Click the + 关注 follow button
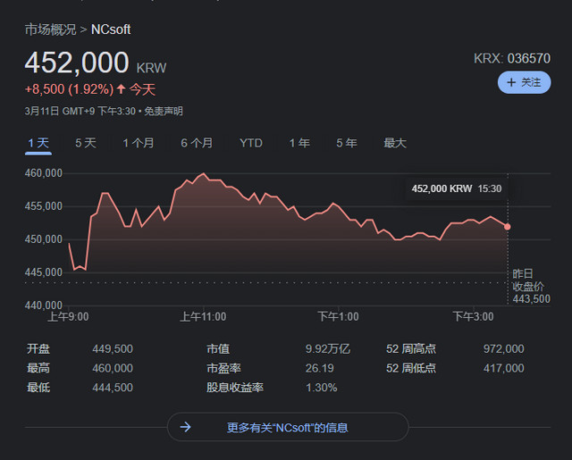Viewport: 572px width, 460px height. coord(525,83)
